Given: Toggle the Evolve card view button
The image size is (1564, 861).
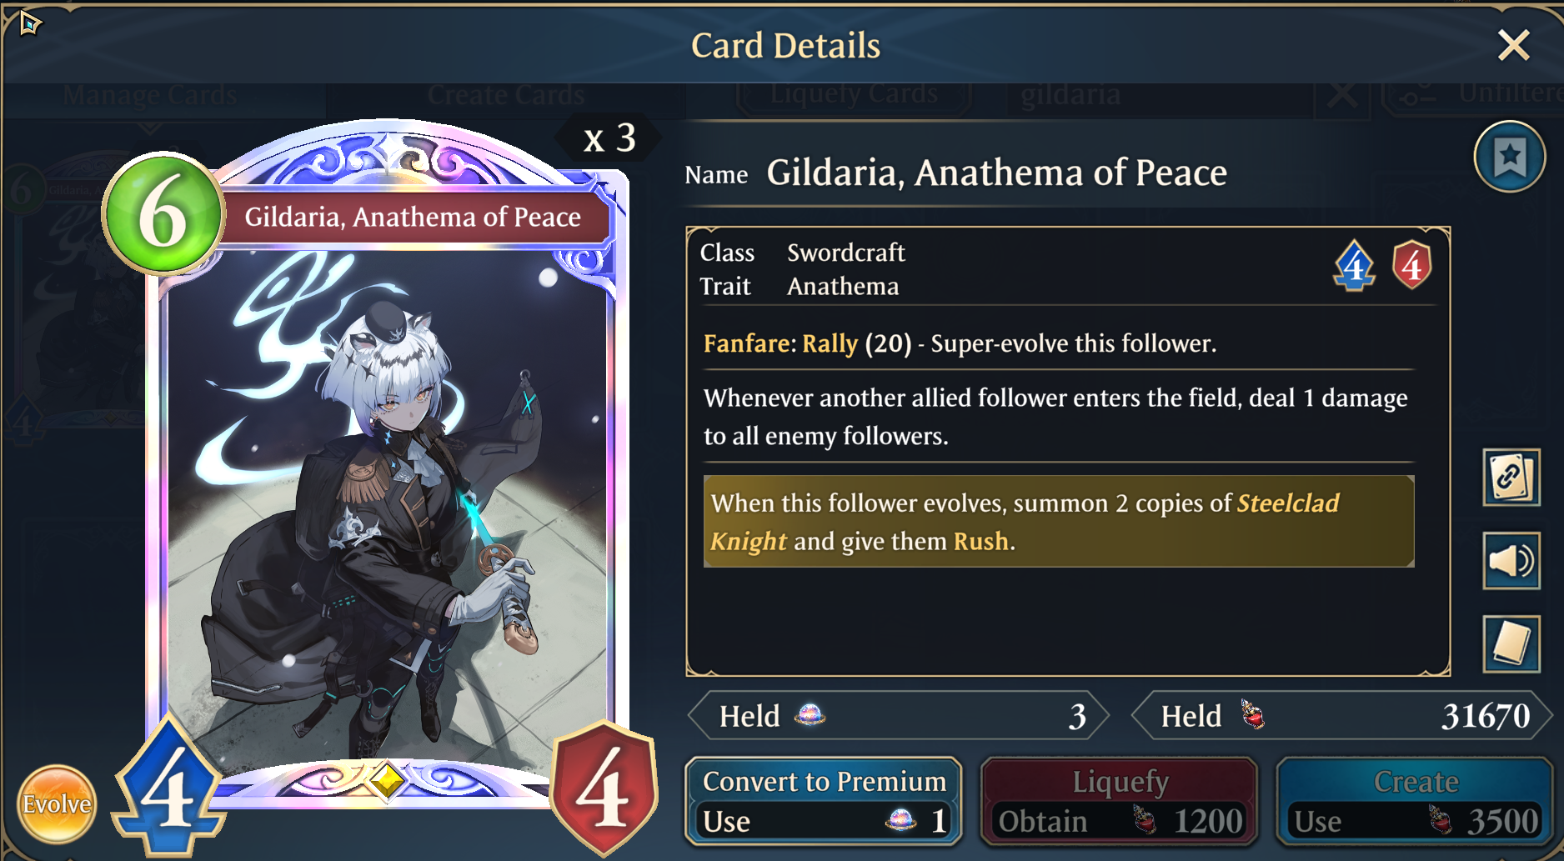Looking at the screenshot, I should (57, 804).
